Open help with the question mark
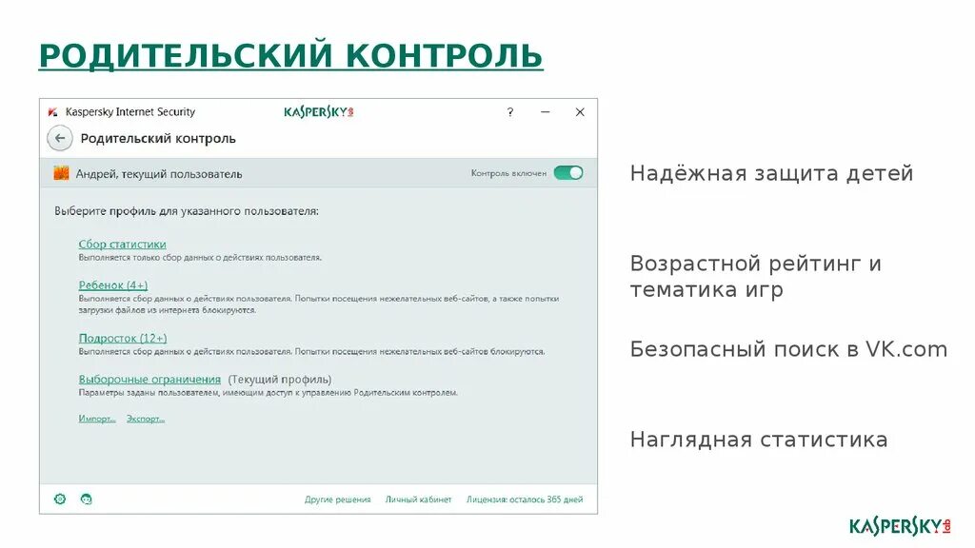The height and width of the screenshot is (548, 975). click(x=510, y=112)
